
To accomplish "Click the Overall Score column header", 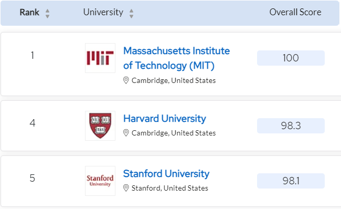I will 295,12.
